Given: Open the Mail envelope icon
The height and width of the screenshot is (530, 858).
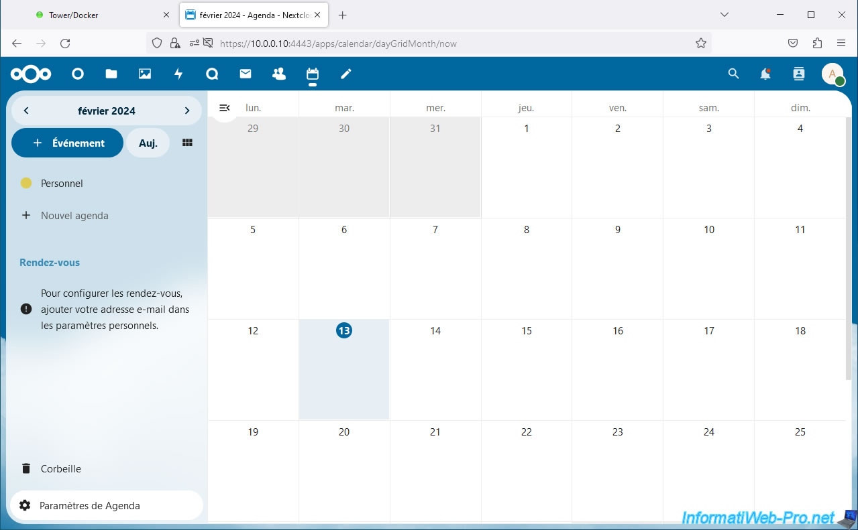Looking at the screenshot, I should 246,74.
